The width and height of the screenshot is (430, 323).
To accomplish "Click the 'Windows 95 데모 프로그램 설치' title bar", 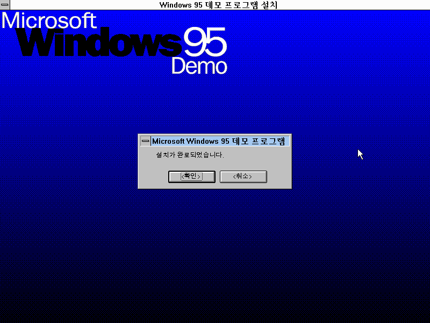I will click(219, 5).
